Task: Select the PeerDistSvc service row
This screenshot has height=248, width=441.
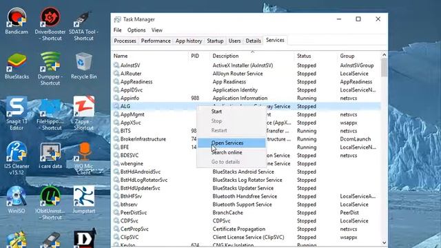Action: pyautogui.click(x=247, y=213)
